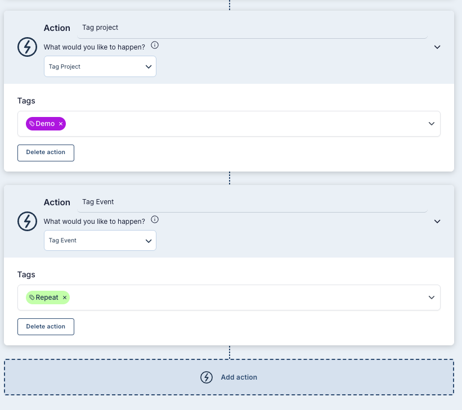Click info icon in Tag project action

(155, 46)
